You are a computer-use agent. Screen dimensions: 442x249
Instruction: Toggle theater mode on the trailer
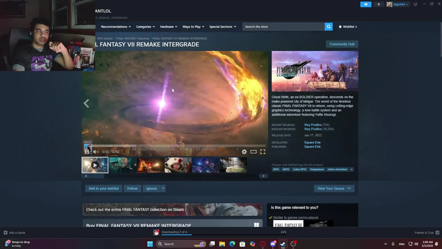253,152
